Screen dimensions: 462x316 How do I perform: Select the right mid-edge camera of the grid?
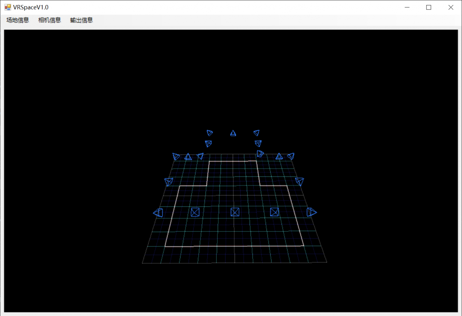(300, 181)
